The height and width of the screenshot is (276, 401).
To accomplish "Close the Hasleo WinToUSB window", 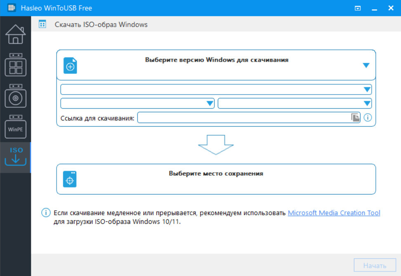I will point(391,8).
